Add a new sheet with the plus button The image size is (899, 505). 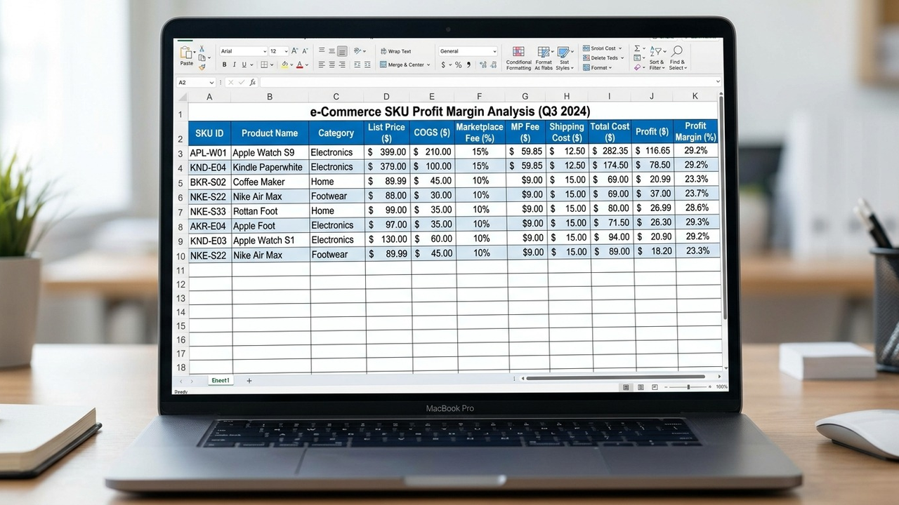tap(249, 380)
